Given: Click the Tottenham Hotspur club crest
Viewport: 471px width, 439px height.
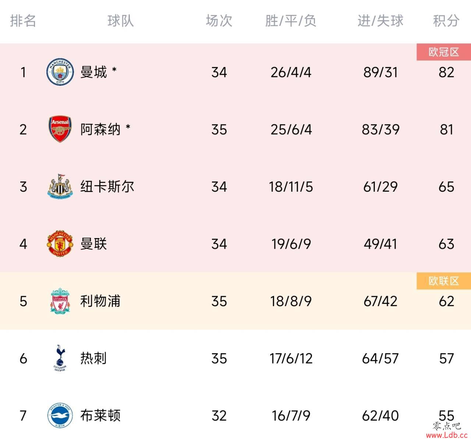Looking at the screenshot, I should coord(60,358).
